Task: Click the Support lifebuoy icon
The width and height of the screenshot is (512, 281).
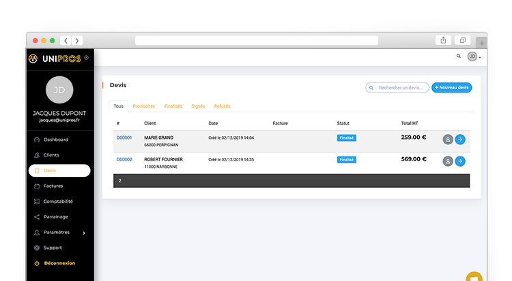Action: [x=37, y=248]
